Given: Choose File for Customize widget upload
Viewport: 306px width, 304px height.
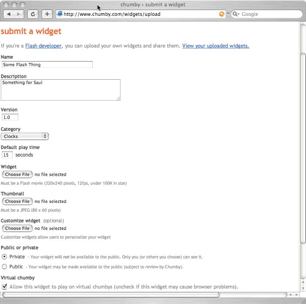Looking at the screenshot, I should (x=17, y=228).
